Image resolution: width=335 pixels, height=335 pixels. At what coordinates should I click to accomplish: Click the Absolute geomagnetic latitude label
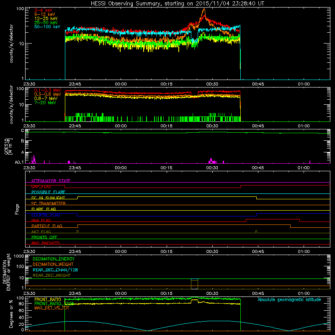pyautogui.click(x=289, y=299)
